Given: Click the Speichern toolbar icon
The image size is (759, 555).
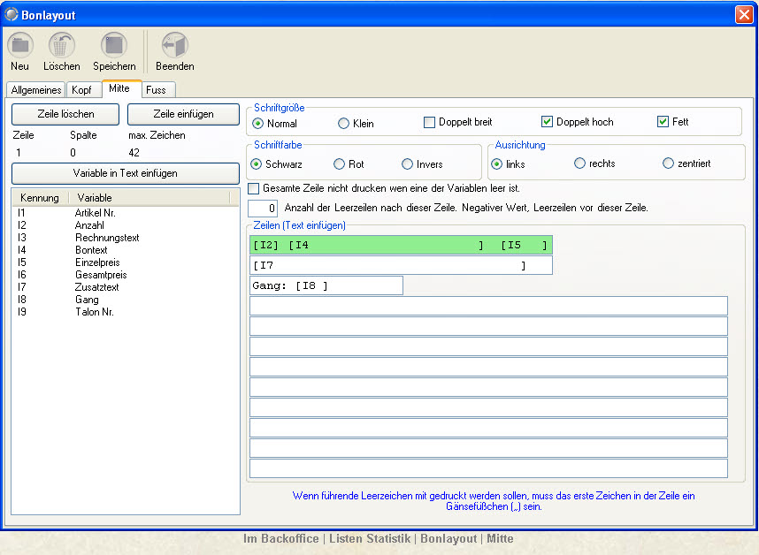Looking at the screenshot, I should pyautogui.click(x=114, y=46).
